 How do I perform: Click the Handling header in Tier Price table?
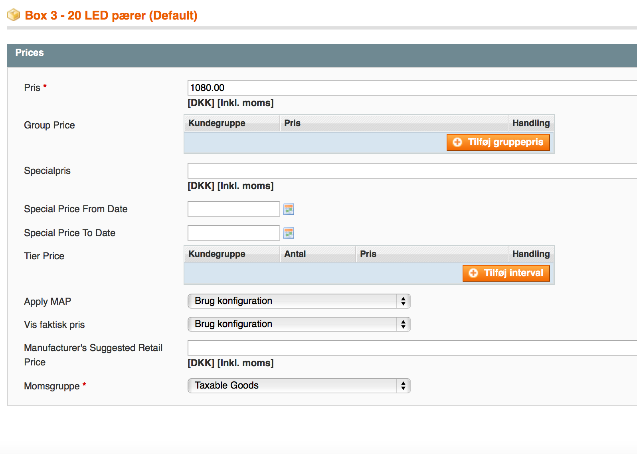531,254
